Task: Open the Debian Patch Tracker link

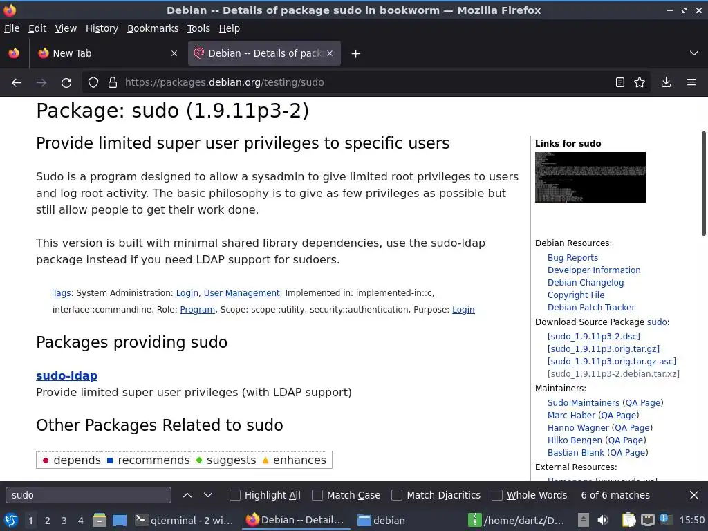Action: 591,308
